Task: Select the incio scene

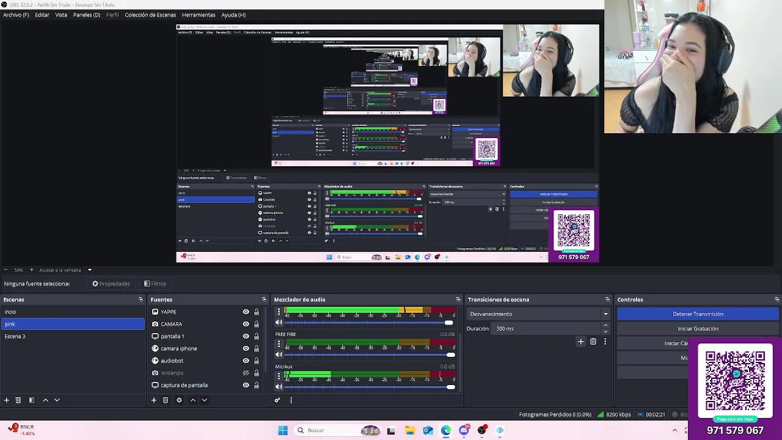Action: (73, 312)
